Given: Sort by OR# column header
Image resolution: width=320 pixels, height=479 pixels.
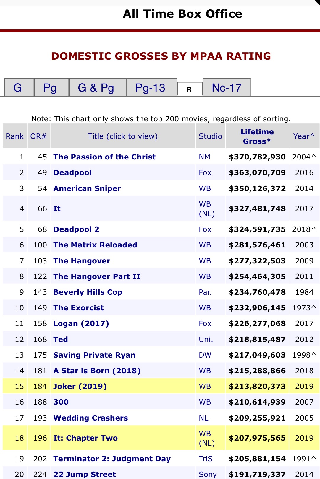Looking at the screenshot, I should (38, 136).
